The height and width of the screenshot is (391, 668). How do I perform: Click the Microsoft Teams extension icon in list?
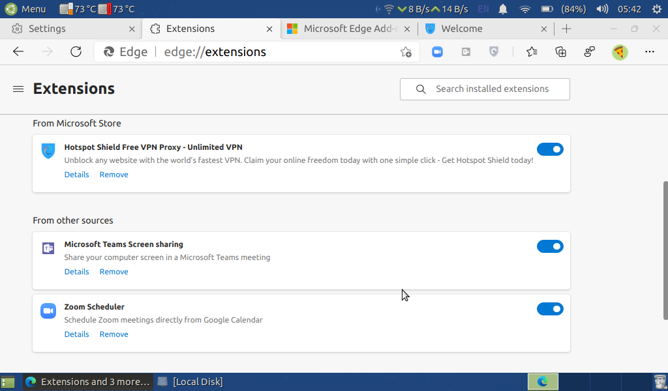coord(48,248)
